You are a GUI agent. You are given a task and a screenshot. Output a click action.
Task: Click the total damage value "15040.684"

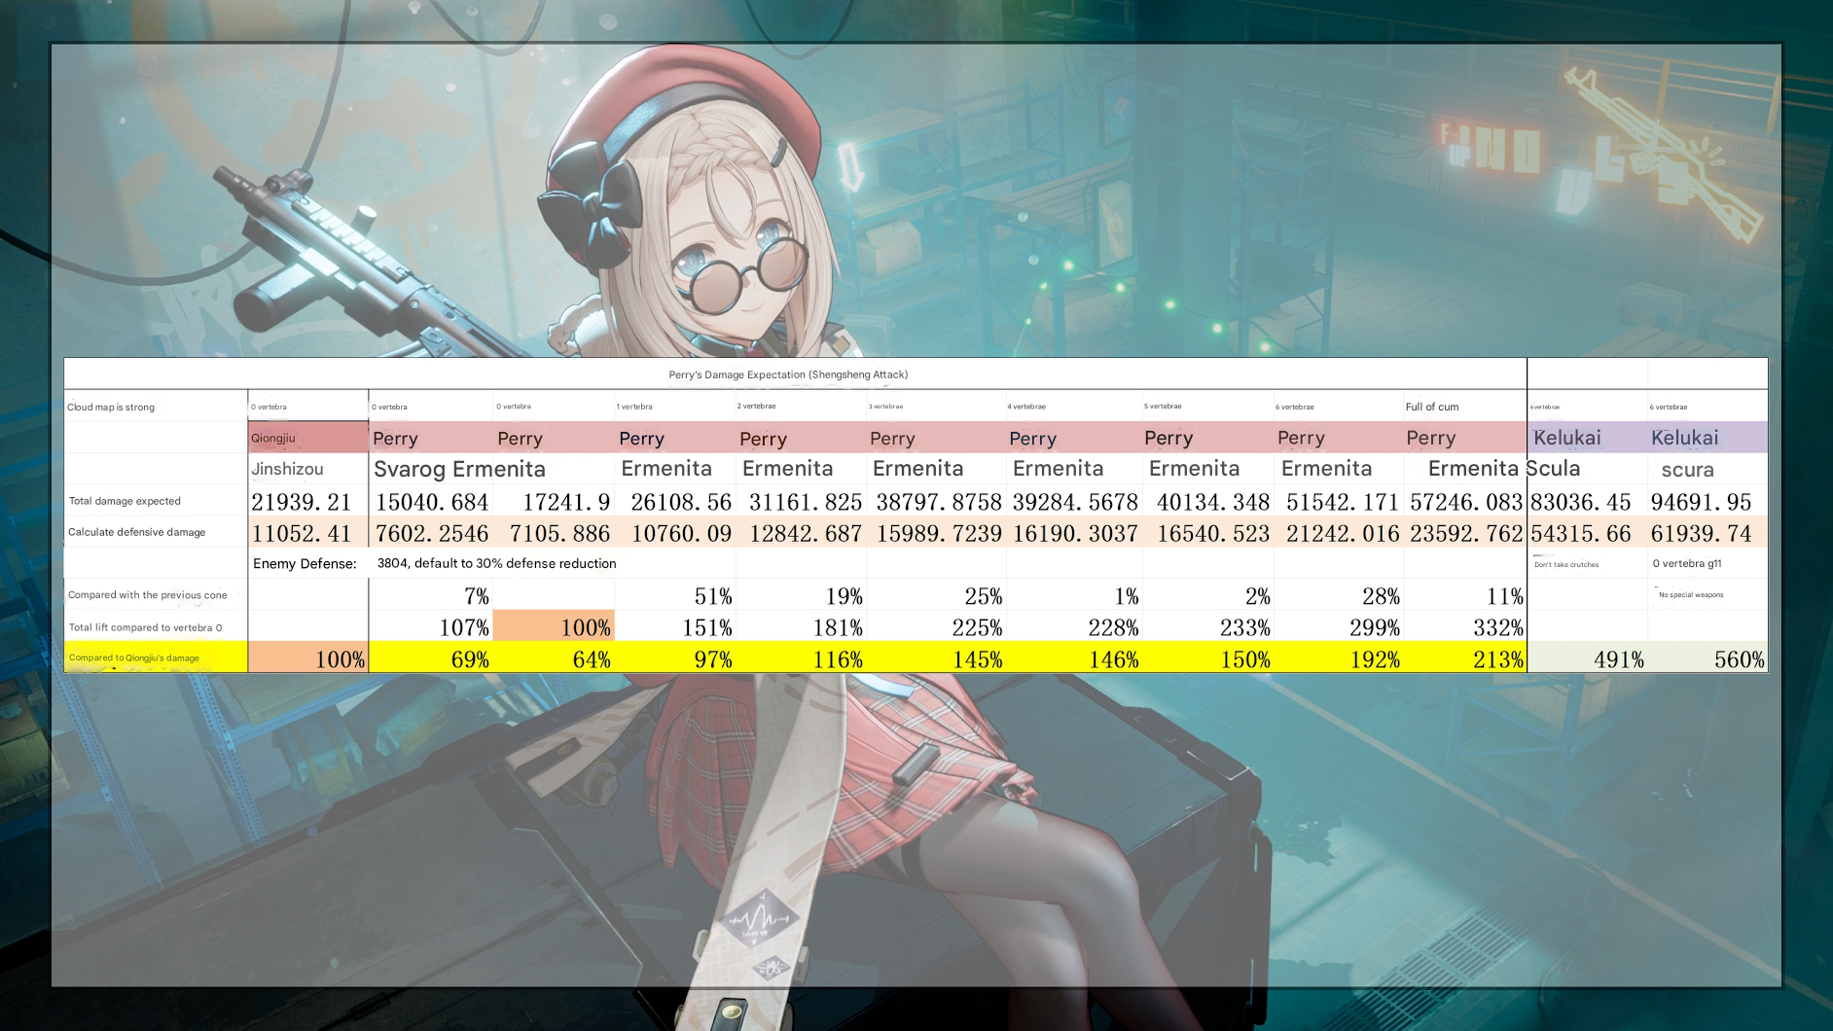coord(432,502)
